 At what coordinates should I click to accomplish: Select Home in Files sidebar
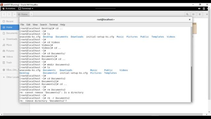tap(10, 27)
